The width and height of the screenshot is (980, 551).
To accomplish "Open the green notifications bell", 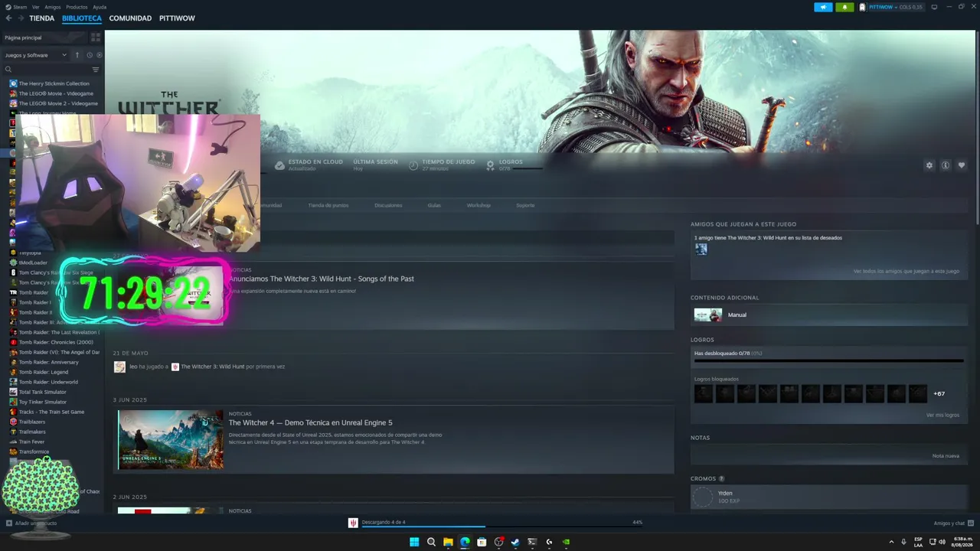I will pyautogui.click(x=844, y=7).
